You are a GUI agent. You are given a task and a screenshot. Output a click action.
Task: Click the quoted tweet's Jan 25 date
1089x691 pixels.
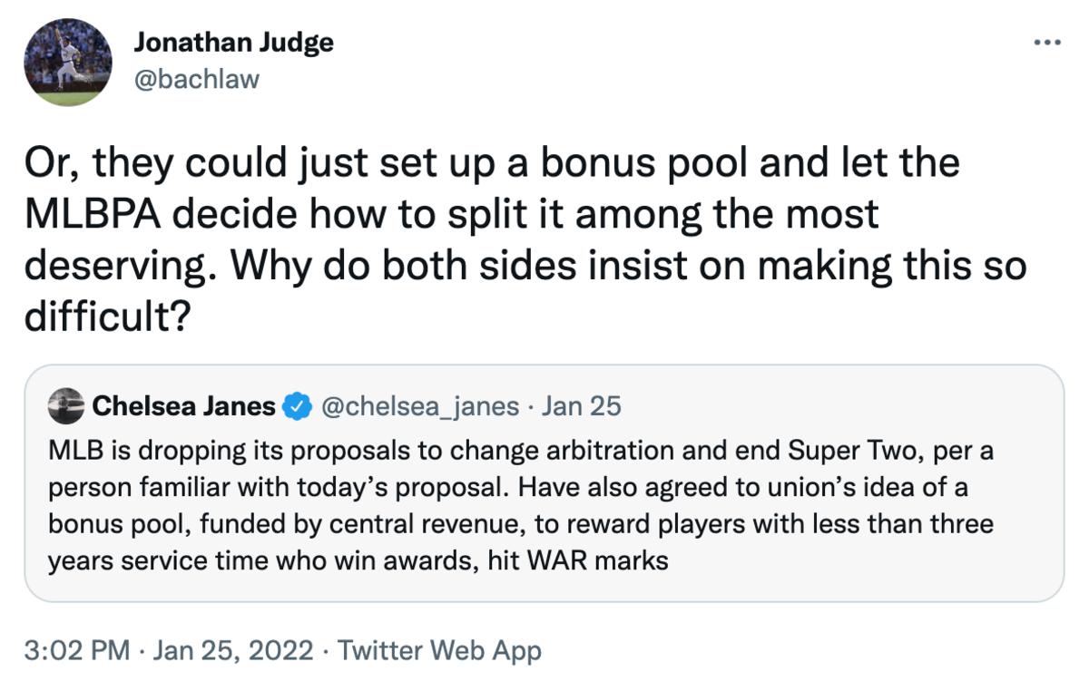pyautogui.click(x=581, y=405)
